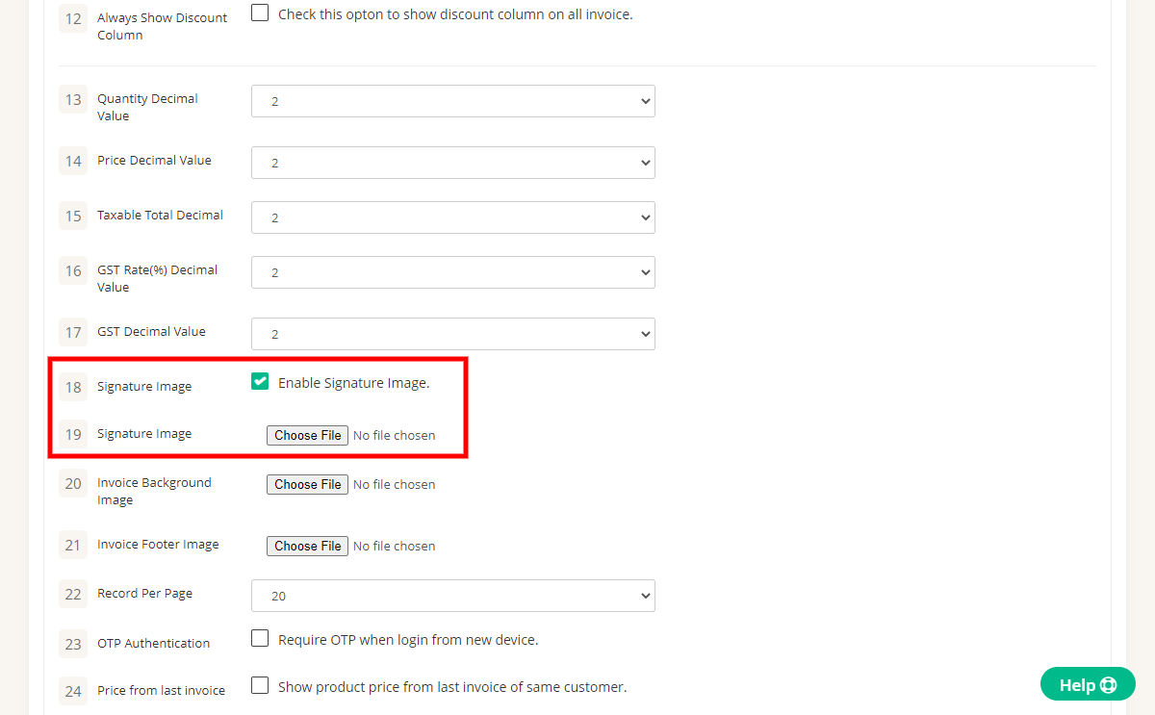Click 'GST Decimal Value' row label
Image resolution: width=1155 pixels, height=715 pixels.
point(151,332)
